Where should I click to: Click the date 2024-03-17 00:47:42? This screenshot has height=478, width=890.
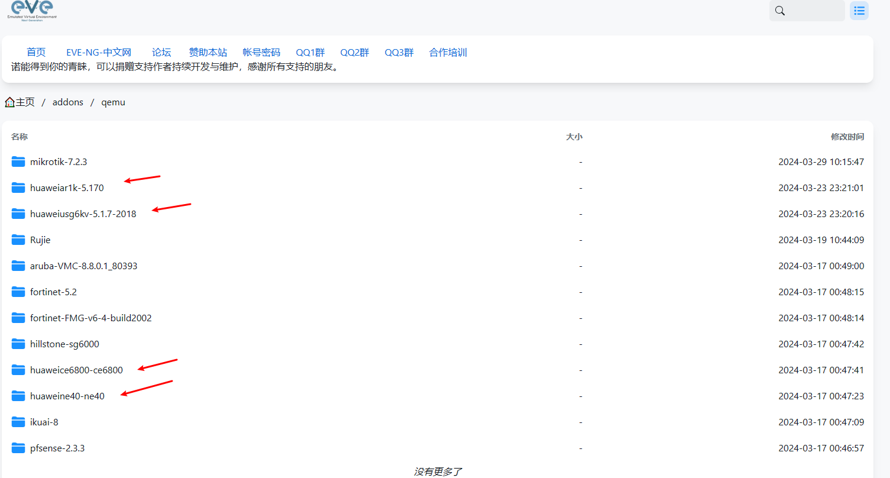pos(821,344)
